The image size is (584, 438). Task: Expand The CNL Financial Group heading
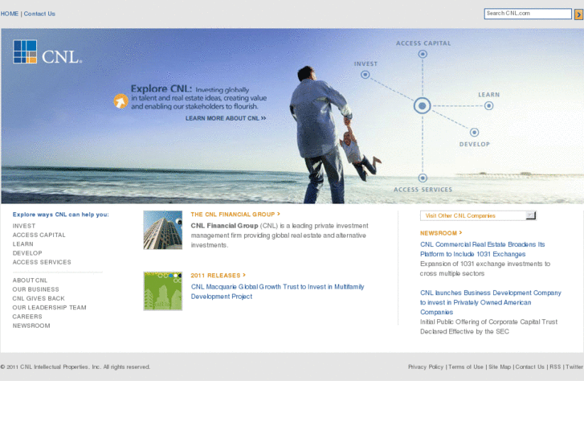235,215
